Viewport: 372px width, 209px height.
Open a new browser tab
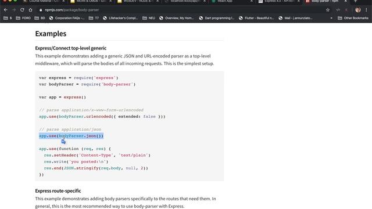[x=355, y=1]
